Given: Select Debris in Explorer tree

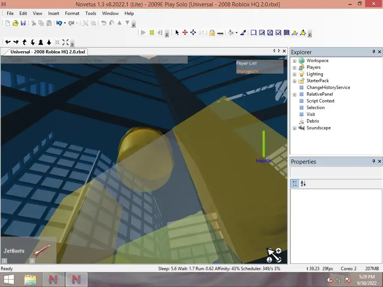Looking at the screenshot, I should [313, 121].
